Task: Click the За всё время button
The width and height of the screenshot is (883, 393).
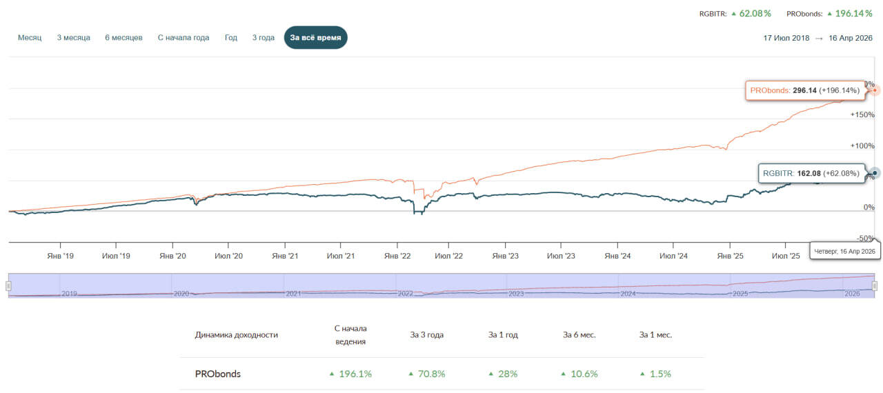Action: (316, 38)
